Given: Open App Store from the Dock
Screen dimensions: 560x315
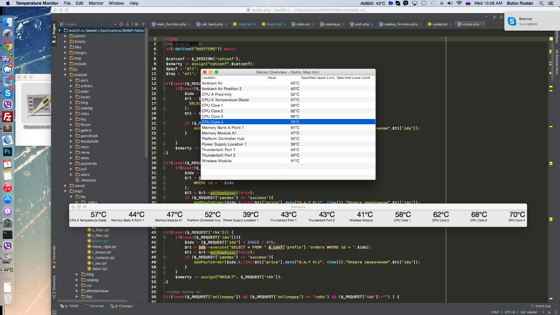Looking at the screenshot, I should click(x=7, y=199).
